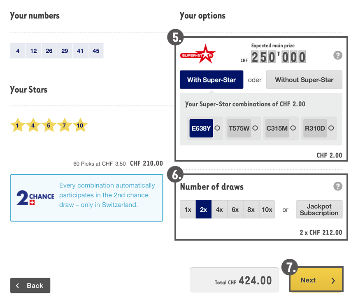This screenshot has width=358, height=302.
Task: Click the Super-Star logo
Action: [198, 55]
